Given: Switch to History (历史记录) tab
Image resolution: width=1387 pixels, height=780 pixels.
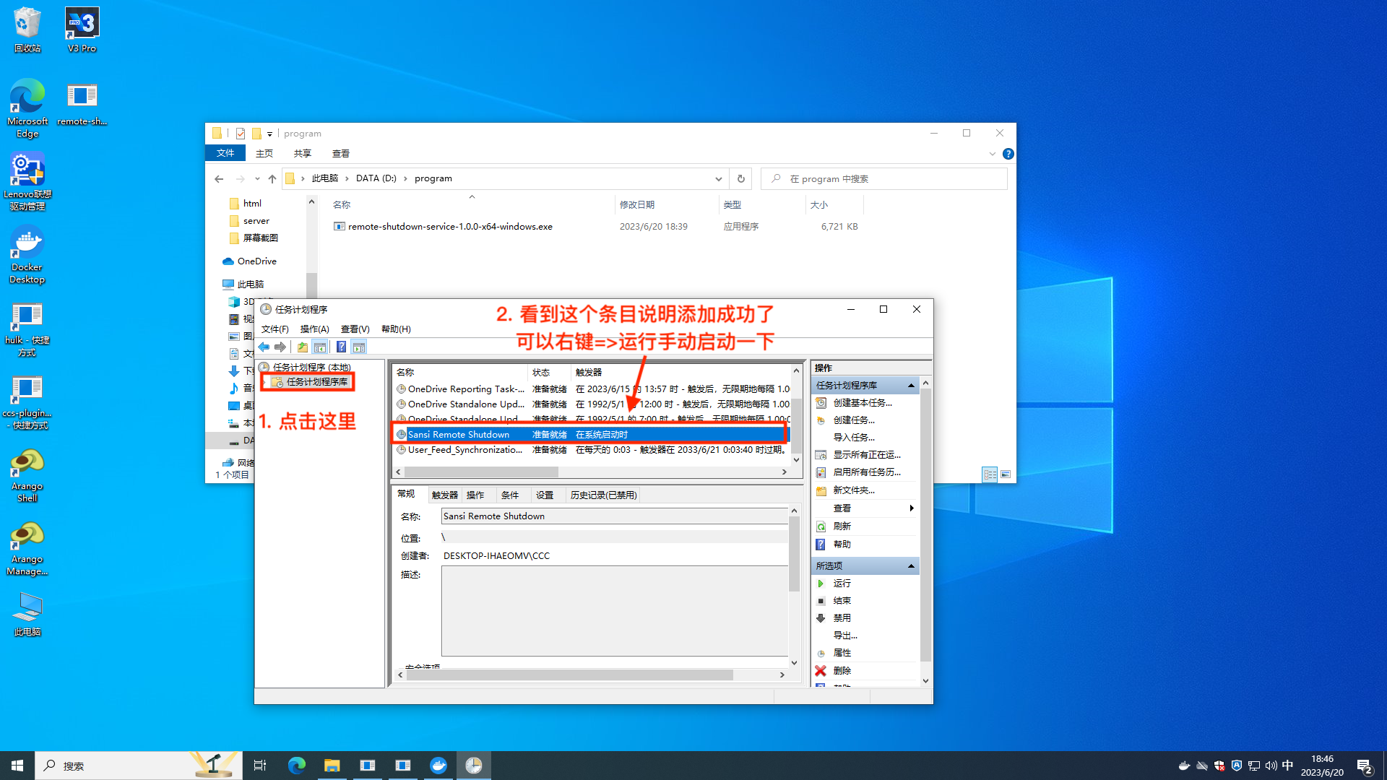Looking at the screenshot, I should point(604,495).
